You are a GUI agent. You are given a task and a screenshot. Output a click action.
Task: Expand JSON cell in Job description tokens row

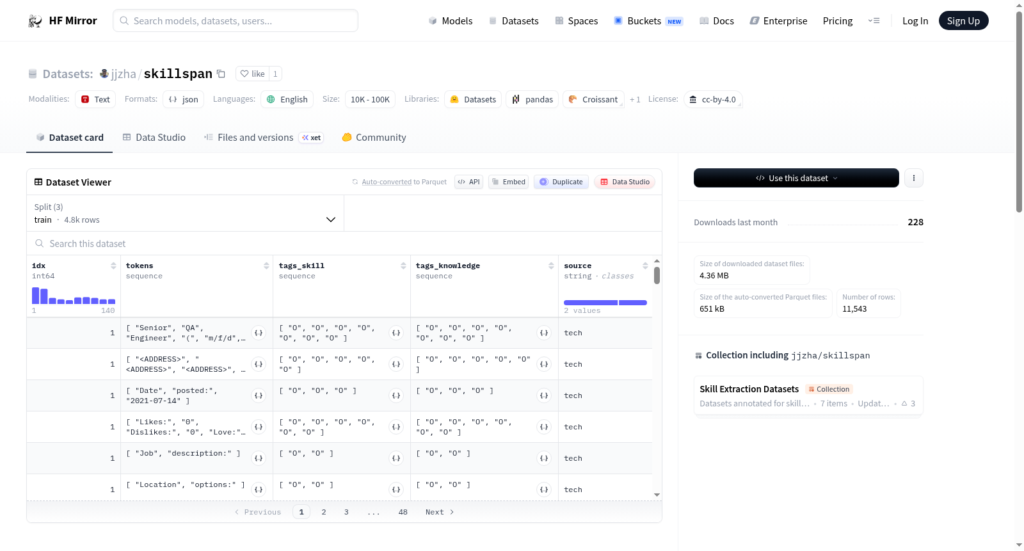click(259, 458)
